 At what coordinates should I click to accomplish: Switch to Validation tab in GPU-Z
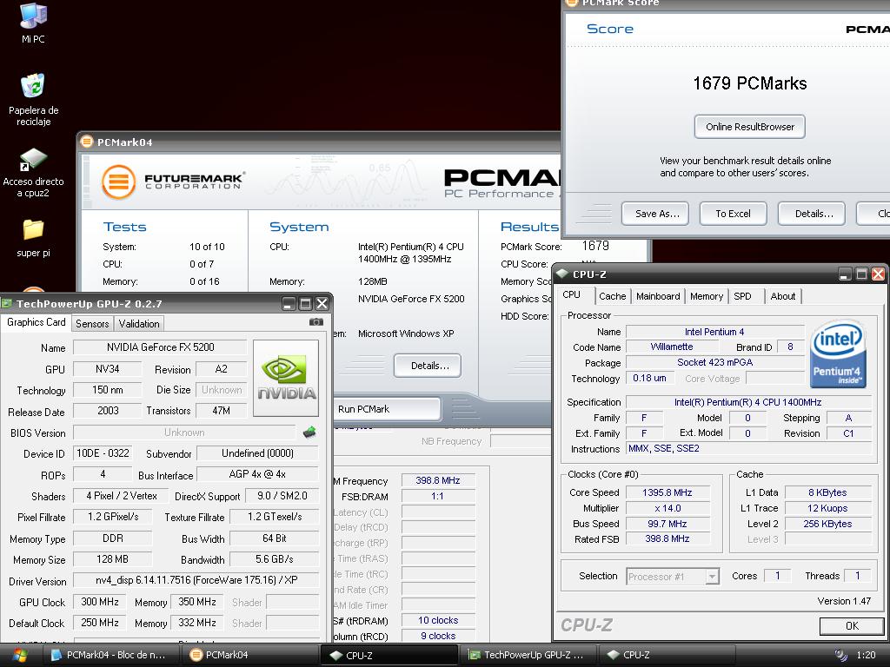(x=139, y=323)
